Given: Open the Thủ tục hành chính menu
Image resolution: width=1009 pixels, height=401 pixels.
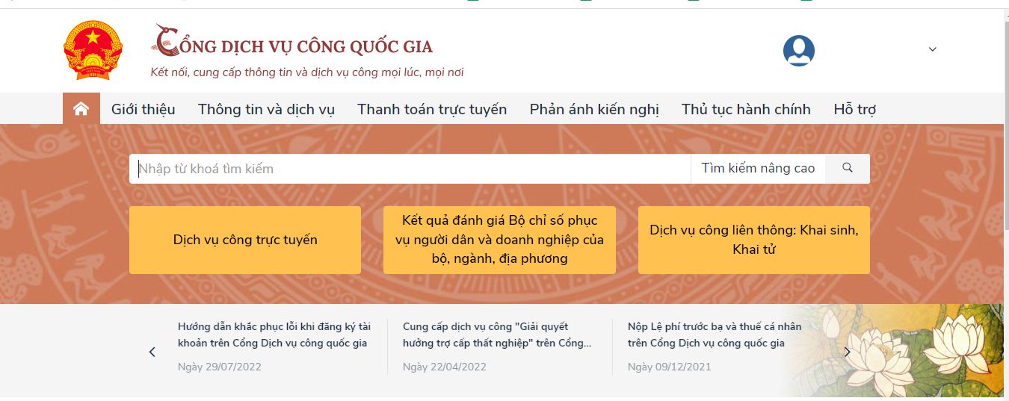Looking at the screenshot, I should point(746,109).
